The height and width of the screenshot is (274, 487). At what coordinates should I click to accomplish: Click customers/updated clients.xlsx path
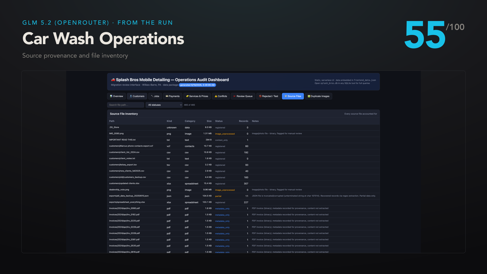tap(124, 183)
